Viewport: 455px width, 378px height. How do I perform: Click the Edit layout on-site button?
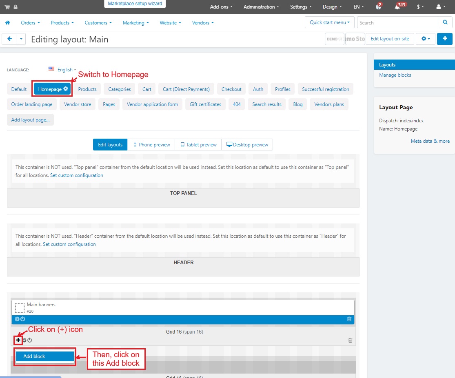[x=390, y=39]
